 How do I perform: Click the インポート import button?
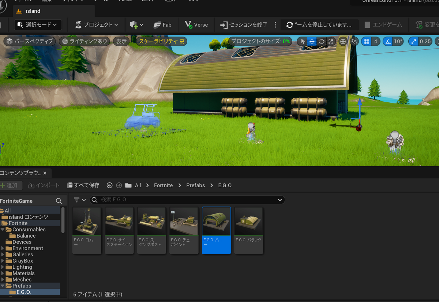[44, 185]
